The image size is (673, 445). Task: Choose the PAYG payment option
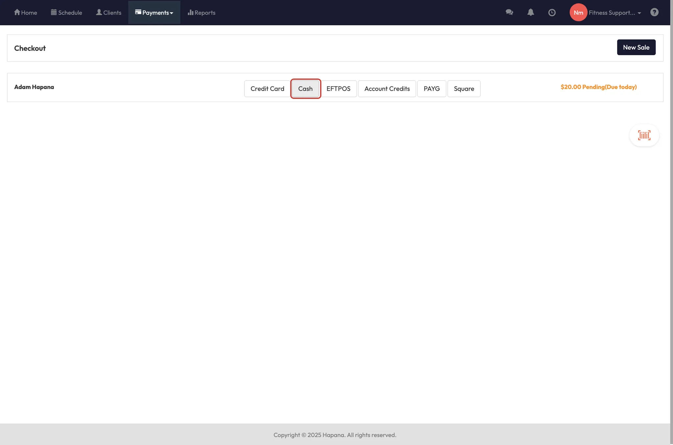click(431, 89)
